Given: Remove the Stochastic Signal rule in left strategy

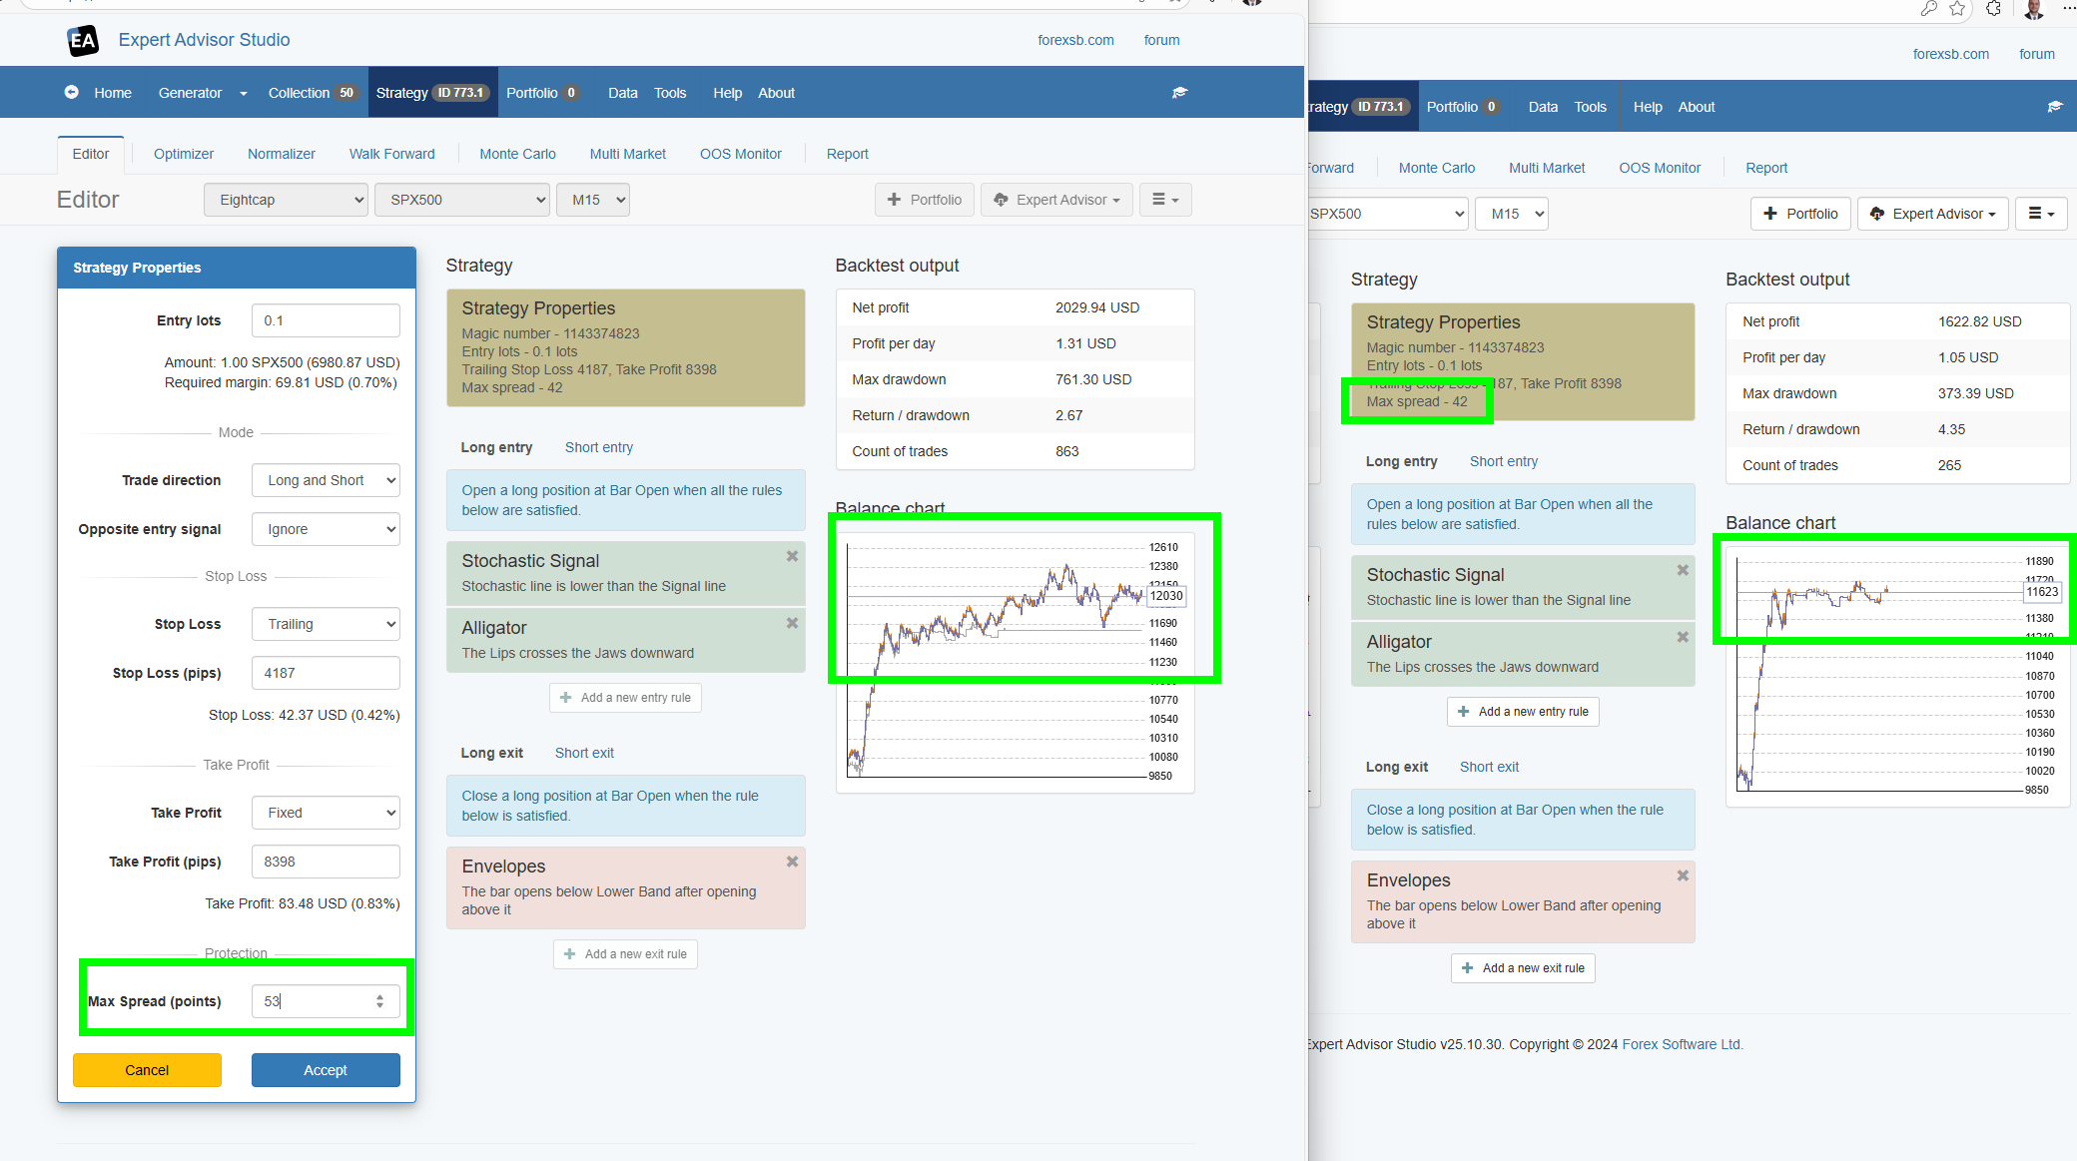Looking at the screenshot, I should click(792, 557).
